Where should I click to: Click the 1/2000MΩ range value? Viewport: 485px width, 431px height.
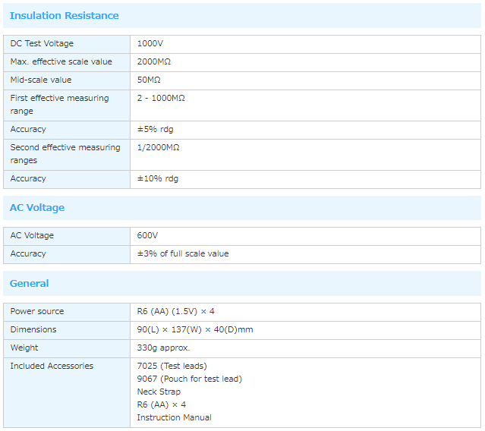click(x=158, y=148)
